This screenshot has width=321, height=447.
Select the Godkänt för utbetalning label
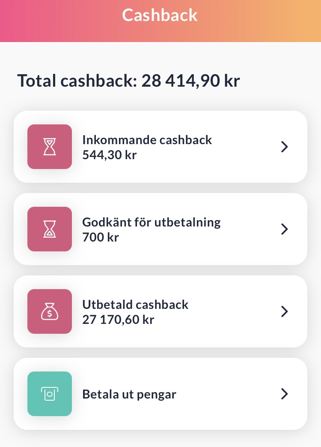(151, 222)
